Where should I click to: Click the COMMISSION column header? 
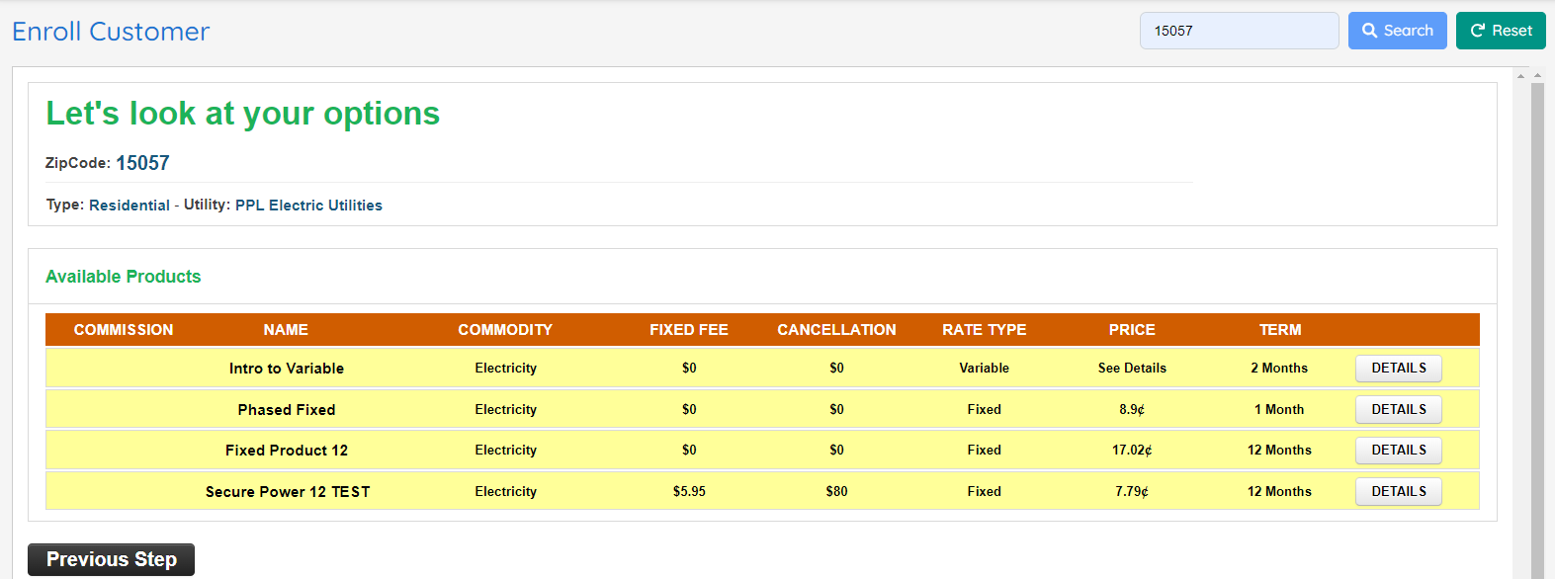(x=124, y=330)
